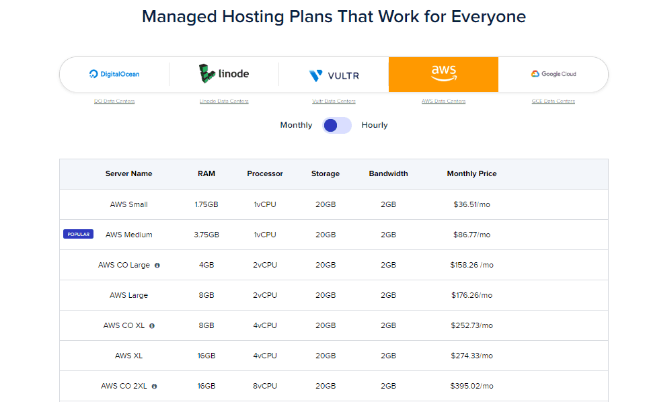
Task: Select the Vultr provider tab
Action: [x=334, y=75]
